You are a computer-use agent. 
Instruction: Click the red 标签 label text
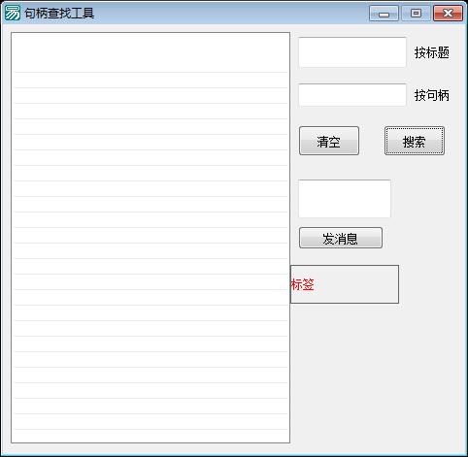[302, 284]
